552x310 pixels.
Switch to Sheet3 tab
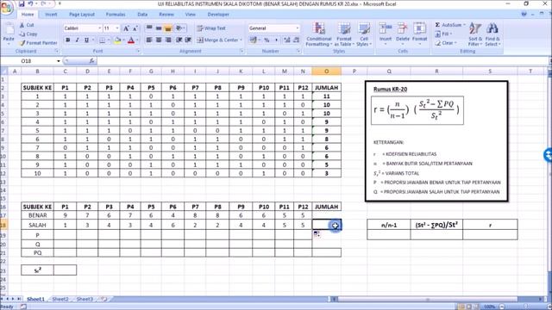[85, 299]
